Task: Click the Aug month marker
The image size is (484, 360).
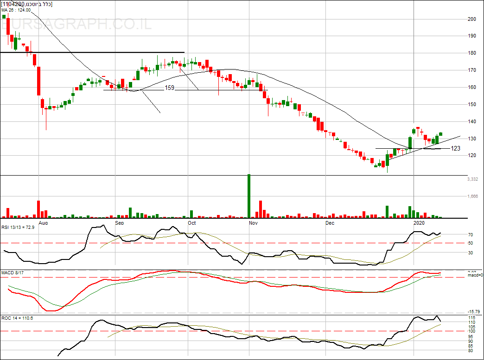Action: (43, 223)
